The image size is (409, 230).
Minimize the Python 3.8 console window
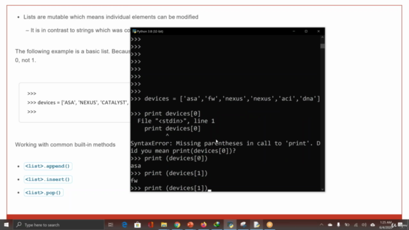click(x=294, y=31)
